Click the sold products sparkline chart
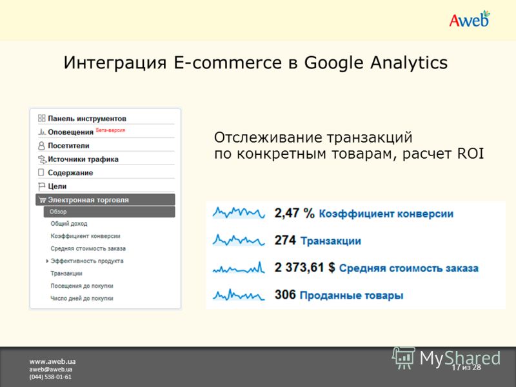The height and width of the screenshot is (387, 516). coord(239,295)
